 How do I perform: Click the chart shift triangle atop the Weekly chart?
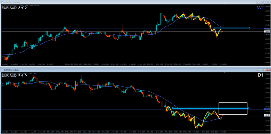(224, 5)
